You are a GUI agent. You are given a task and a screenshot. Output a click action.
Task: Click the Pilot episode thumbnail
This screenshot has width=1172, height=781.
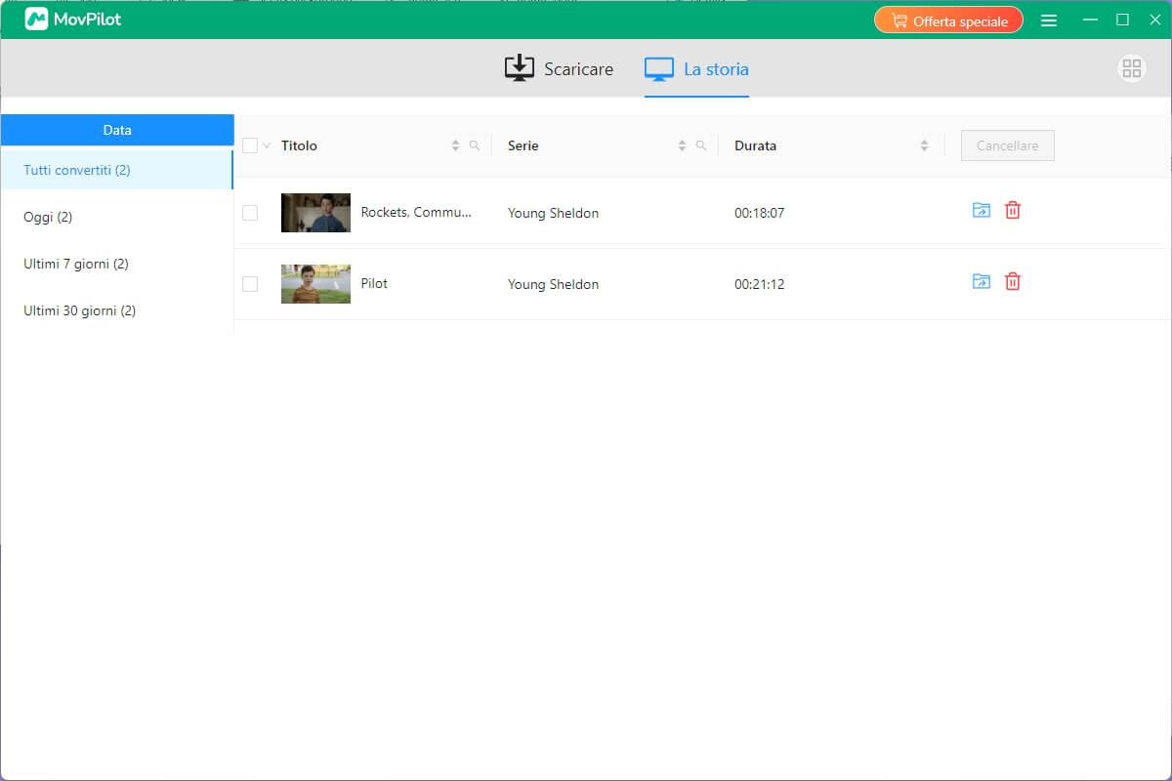[314, 283]
